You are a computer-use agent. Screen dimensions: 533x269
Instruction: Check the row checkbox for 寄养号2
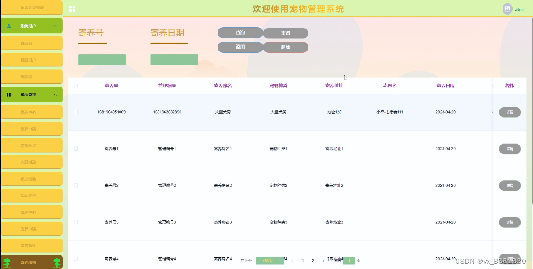[76, 185]
